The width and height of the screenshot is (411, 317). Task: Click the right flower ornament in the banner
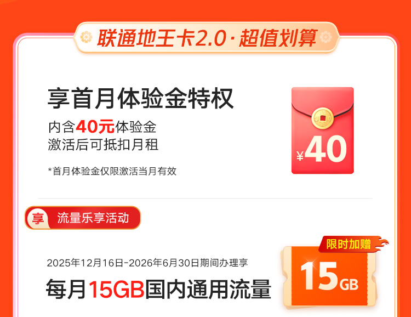pyautogui.click(x=326, y=37)
